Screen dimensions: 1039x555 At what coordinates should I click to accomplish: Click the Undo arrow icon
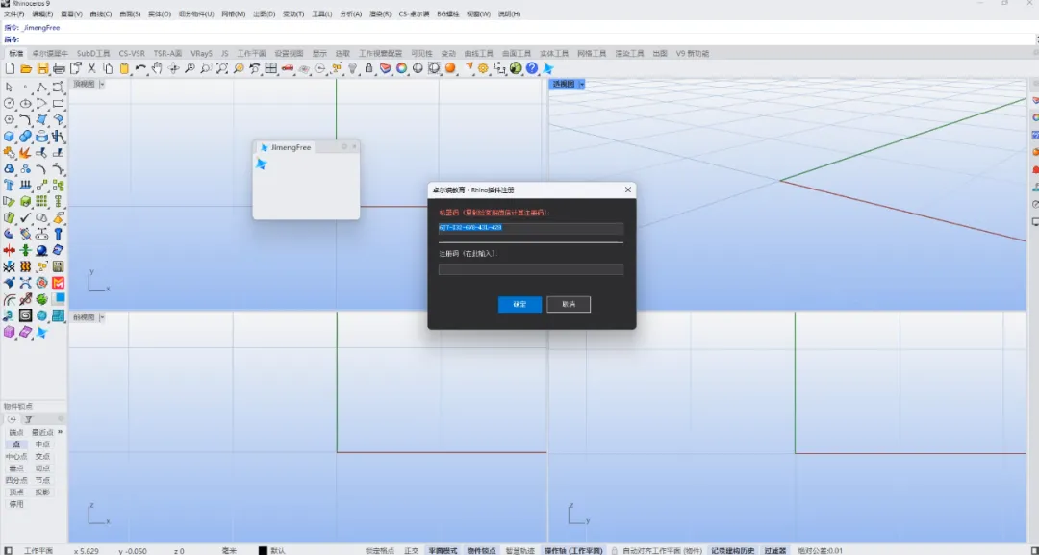140,68
